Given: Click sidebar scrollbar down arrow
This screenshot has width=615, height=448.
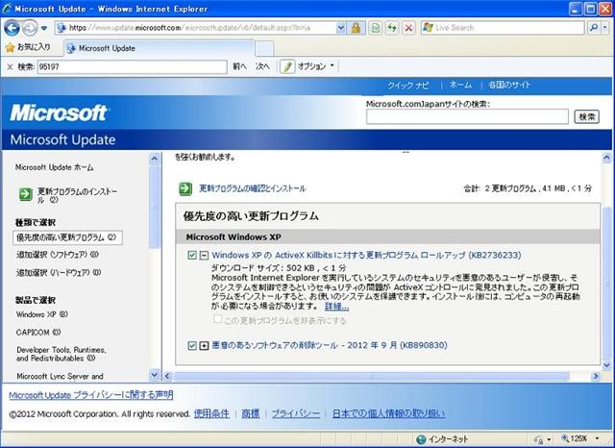Looking at the screenshot, I should point(155,375).
